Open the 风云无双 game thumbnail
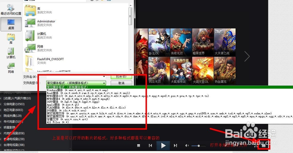The image size is (293, 153). click(x=159, y=71)
